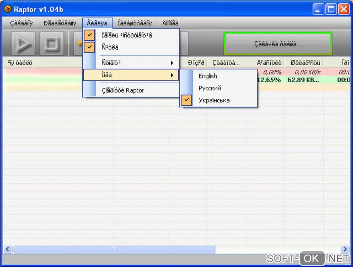Open the 'Íàëàøòóâàííÿ' settings menu
Image resolution: width=353 pixels, height=267 pixels.
(x=135, y=23)
